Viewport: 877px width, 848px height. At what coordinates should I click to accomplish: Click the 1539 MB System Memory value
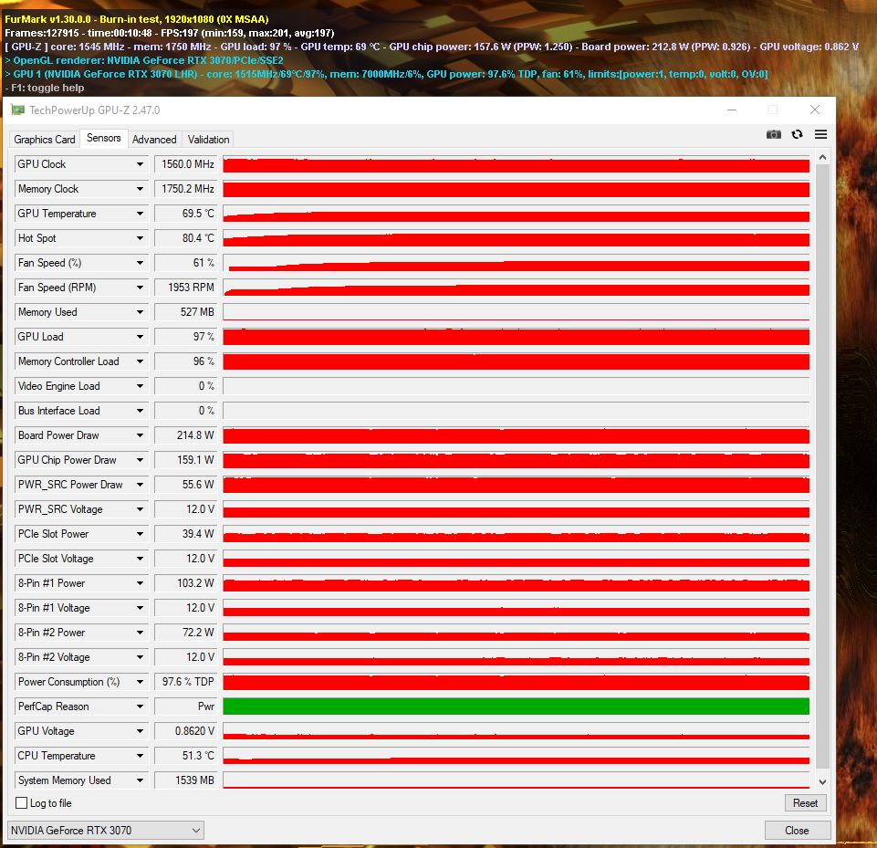point(187,780)
